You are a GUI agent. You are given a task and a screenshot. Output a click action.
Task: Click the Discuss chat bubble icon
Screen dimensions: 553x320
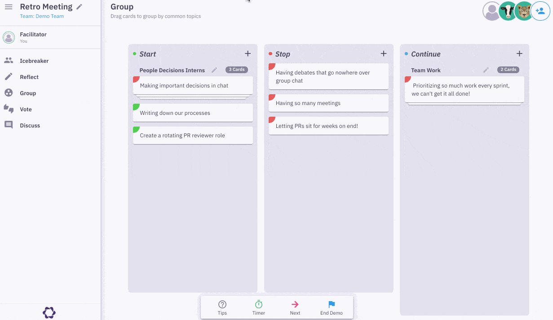(9, 125)
